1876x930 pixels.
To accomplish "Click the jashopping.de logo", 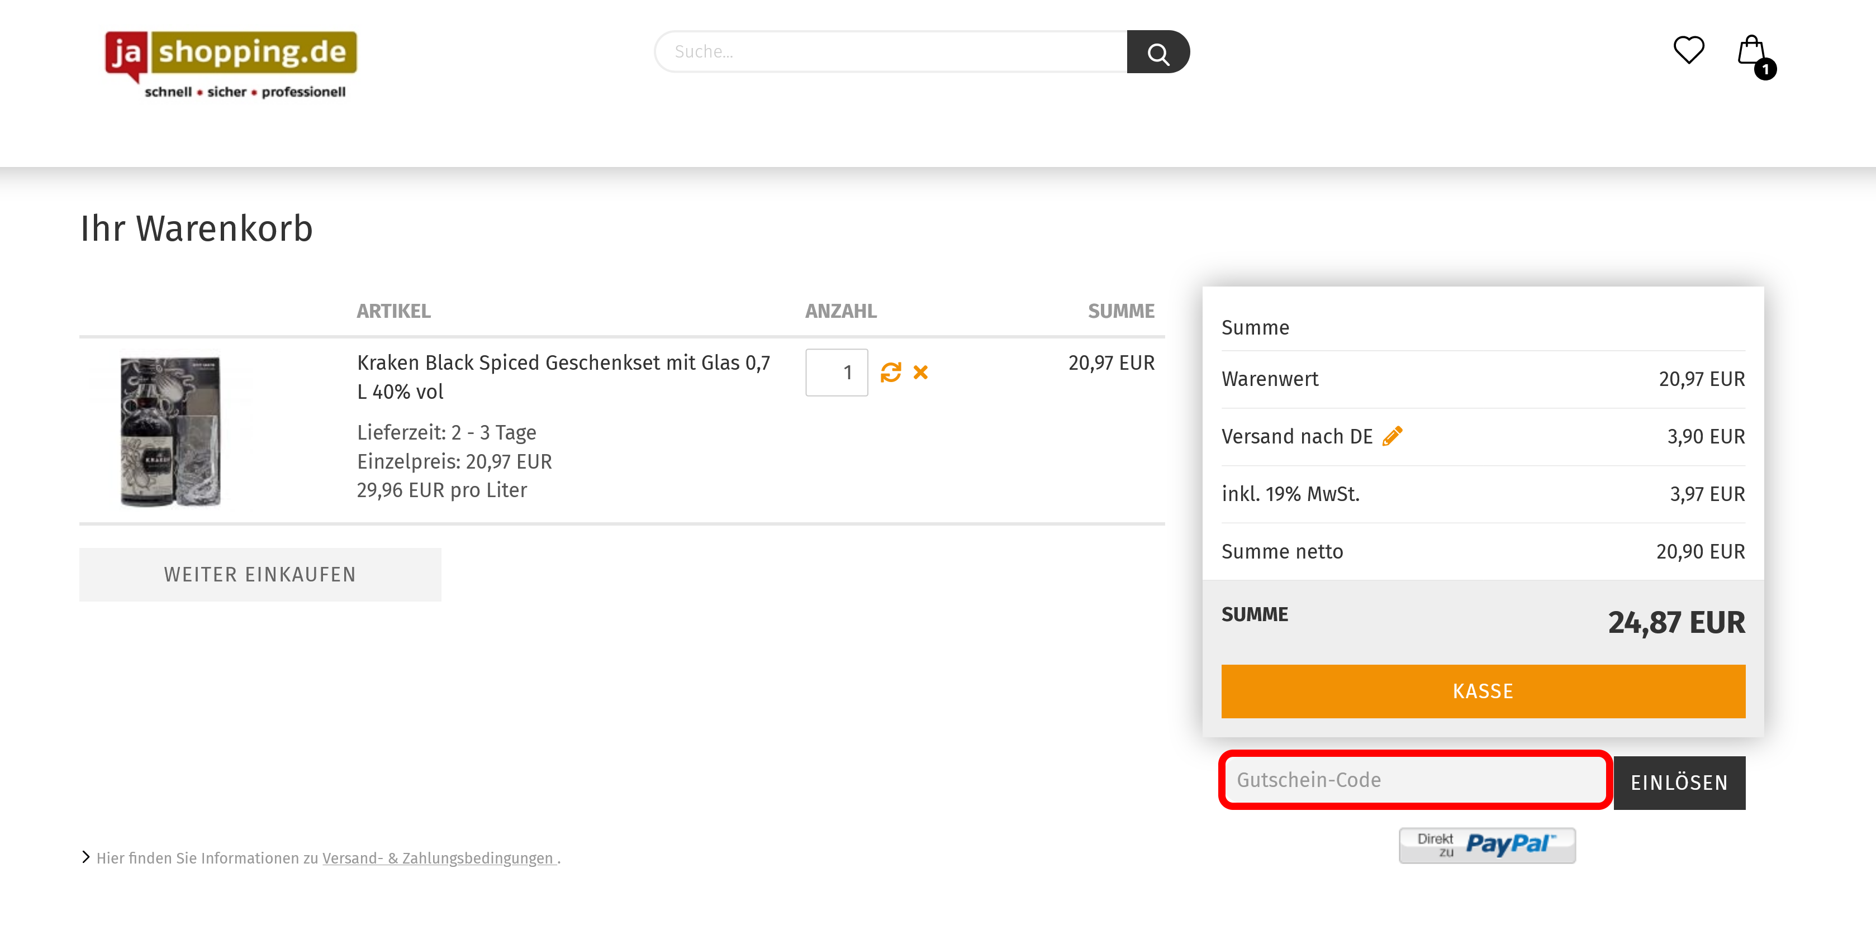I will [x=231, y=65].
